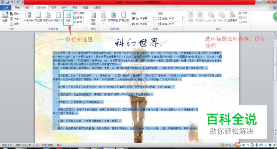Switch to the 视图 view tab
The width and height of the screenshot is (277, 149).
click(85, 8)
